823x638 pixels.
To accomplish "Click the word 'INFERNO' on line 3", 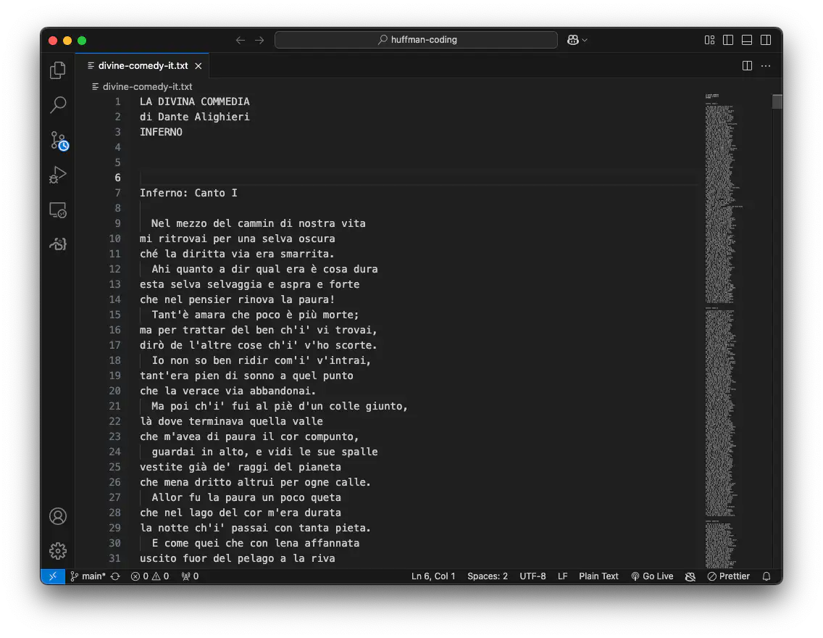I will click(161, 132).
